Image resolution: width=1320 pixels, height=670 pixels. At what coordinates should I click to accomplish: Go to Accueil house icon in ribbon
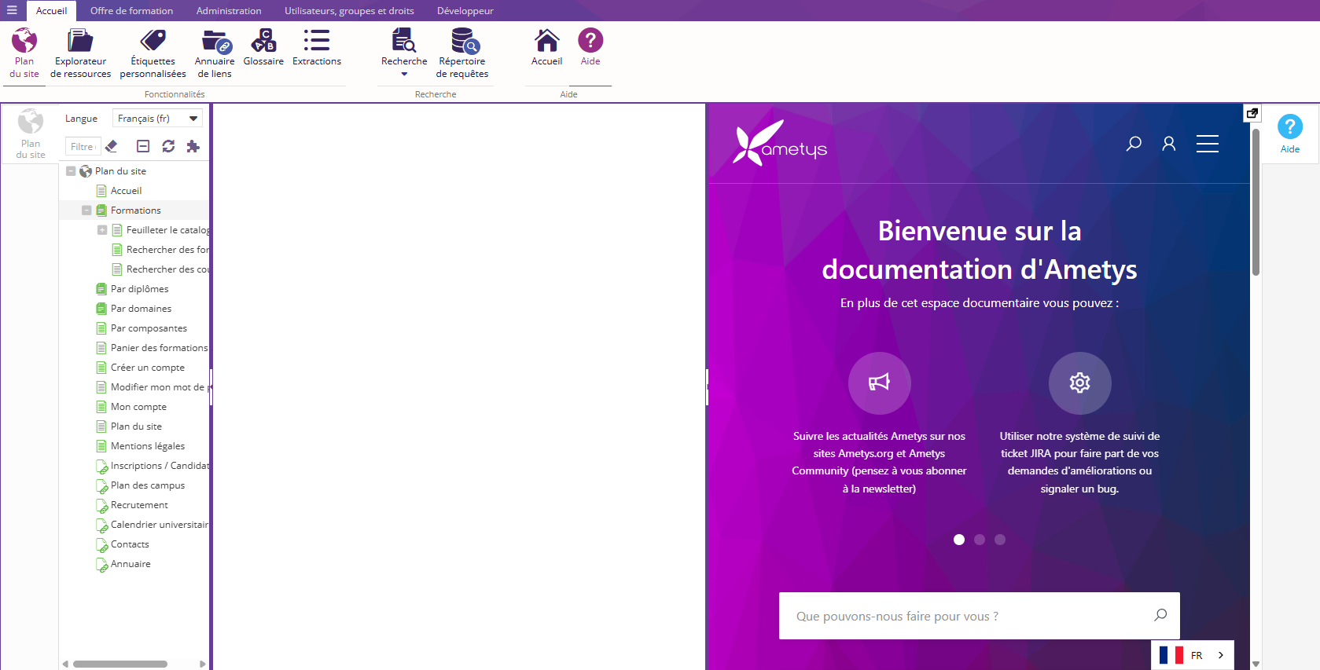click(x=546, y=47)
